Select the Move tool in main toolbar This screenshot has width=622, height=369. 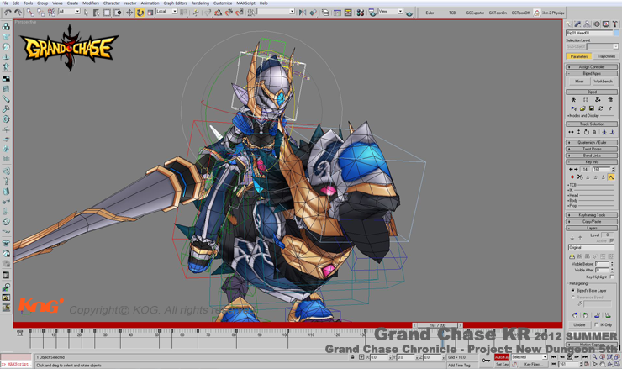tap(129, 13)
